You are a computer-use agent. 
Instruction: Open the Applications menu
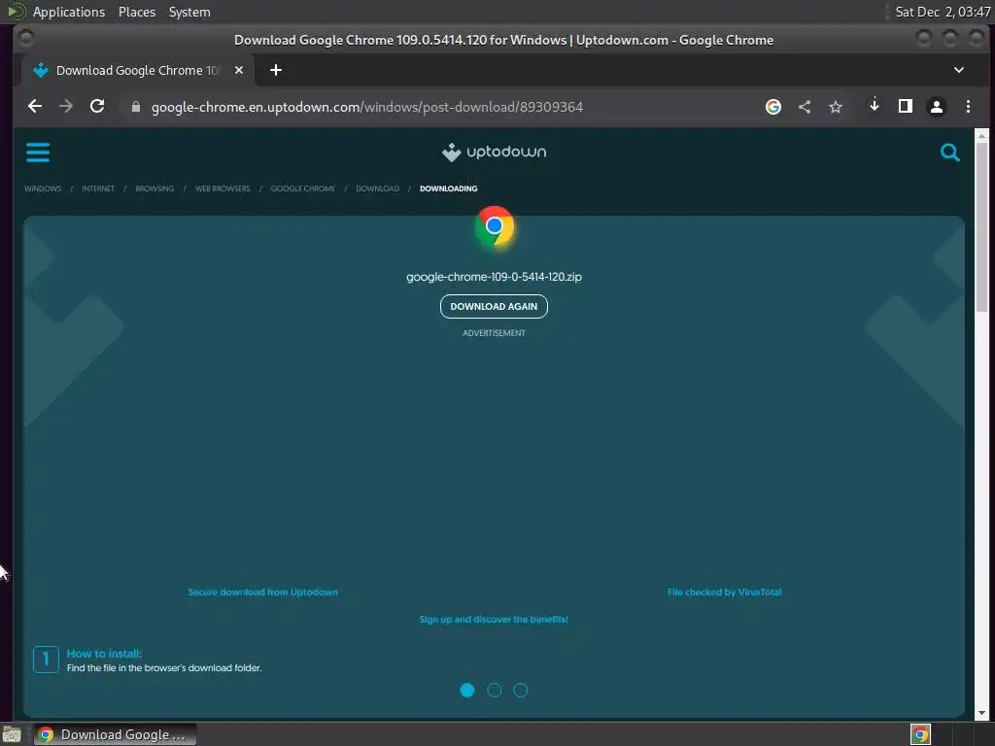(69, 12)
